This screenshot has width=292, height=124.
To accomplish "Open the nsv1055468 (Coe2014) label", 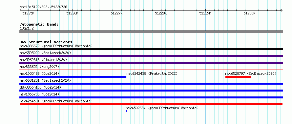I will point(39,73).
